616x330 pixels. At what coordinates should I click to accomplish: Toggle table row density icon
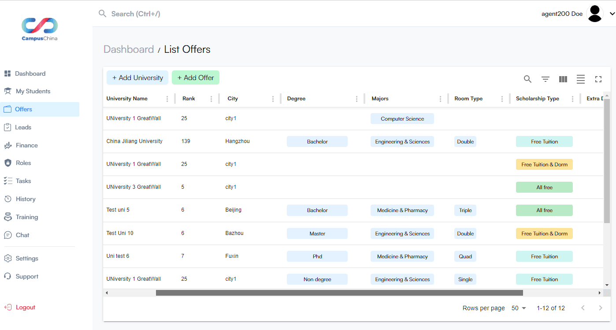(x=581, y=79)
